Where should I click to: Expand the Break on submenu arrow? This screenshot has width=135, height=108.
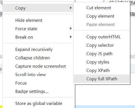71,37
